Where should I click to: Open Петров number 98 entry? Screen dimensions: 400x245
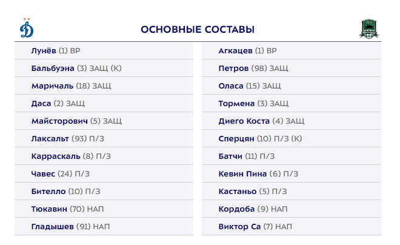point(233,69)
